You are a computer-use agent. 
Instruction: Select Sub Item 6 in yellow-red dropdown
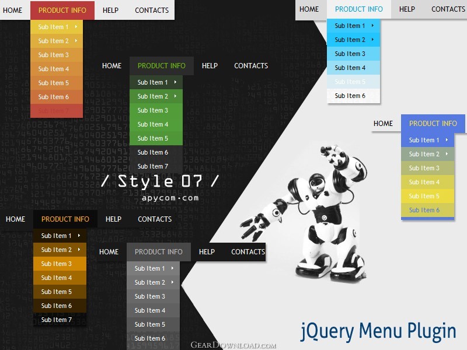click(x=57, y=97)
